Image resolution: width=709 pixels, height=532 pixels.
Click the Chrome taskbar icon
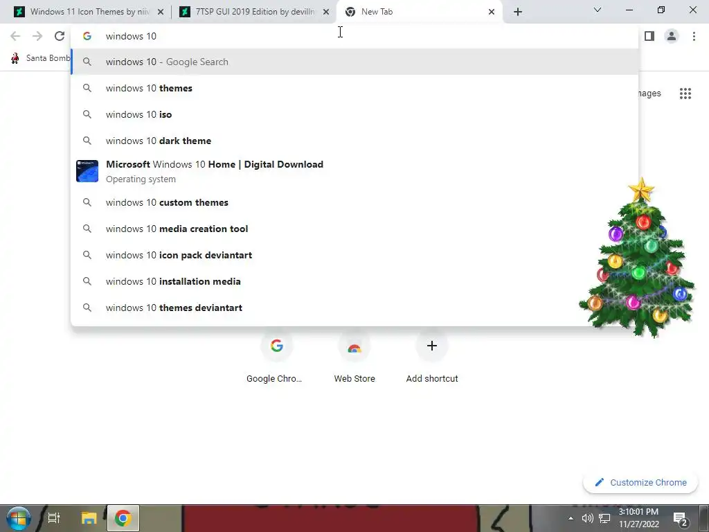point(123,518)
